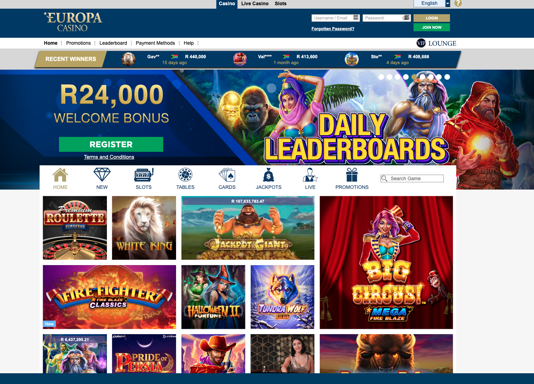
Task: Click the help question mark icon
Action: (x=458, y=3)
